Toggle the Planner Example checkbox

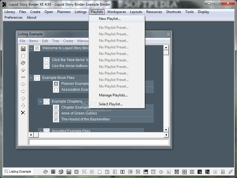click(56, 84)
